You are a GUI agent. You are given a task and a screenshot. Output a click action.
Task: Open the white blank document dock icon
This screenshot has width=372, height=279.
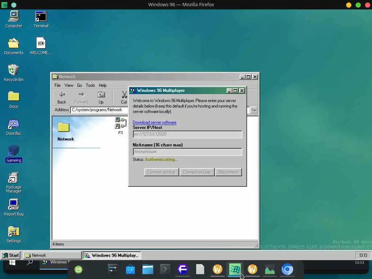pos(200,269)
